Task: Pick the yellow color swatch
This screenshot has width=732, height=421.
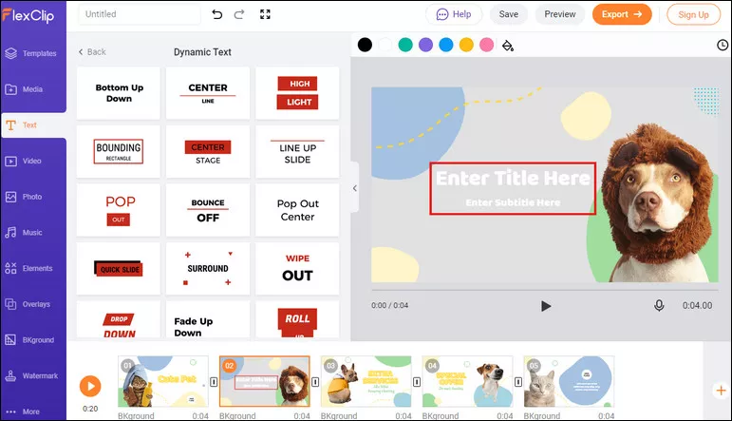Action: coord(466,45)
